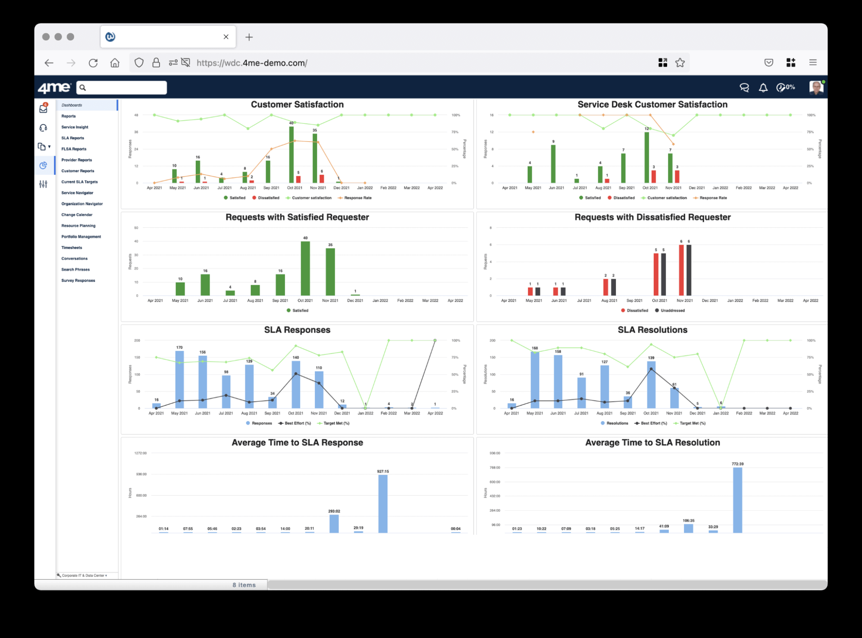Click the Customer Satisfaction chart title
This screenshot has width=862, height=638.
pyautogui.click(x=297, y=104)
